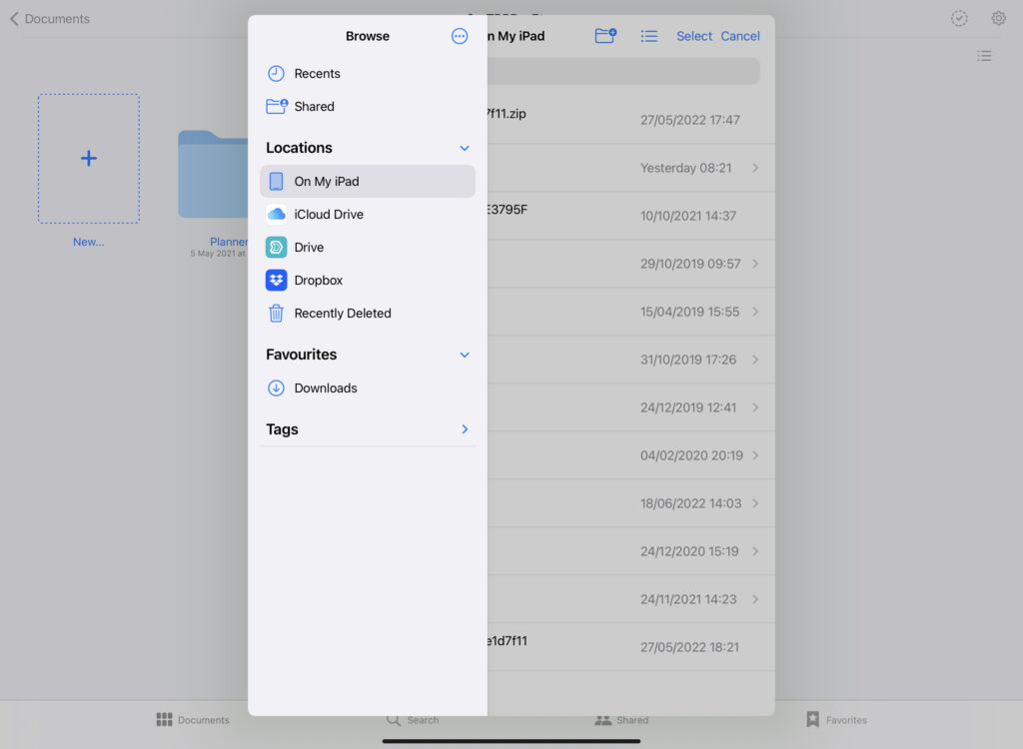The width and height of the screenshot is (1023, 749).
Task: Open the Browse more options ellipsis icon
Action: pos(460,36)
